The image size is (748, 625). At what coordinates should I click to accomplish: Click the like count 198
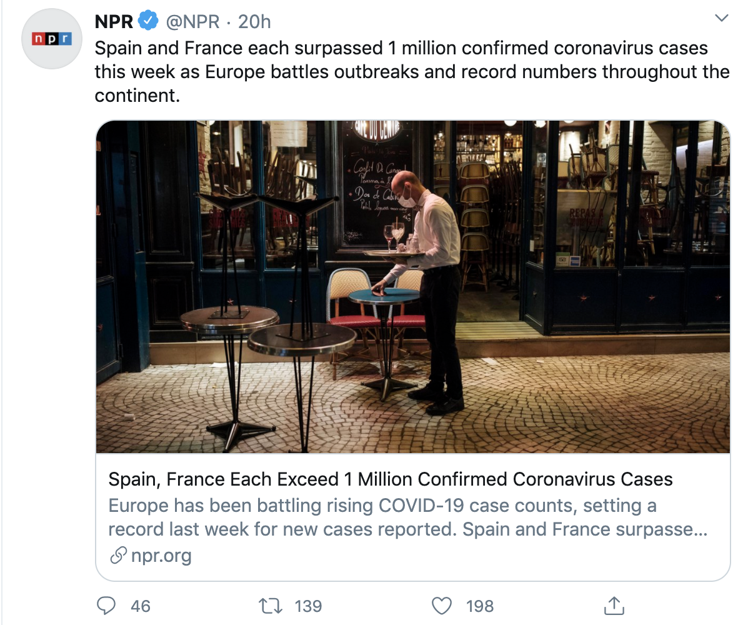coord(480,606)
